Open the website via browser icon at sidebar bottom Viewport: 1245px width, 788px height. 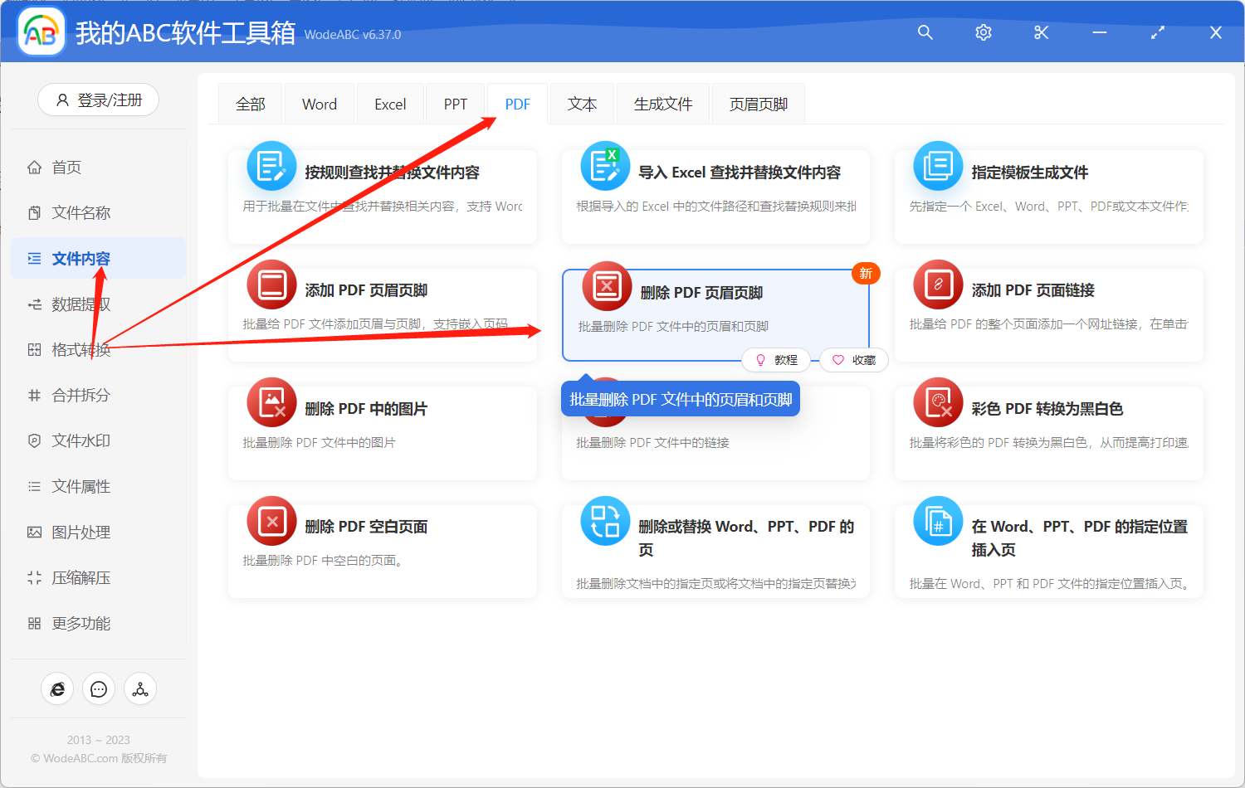pyautogui.click(x=57, y=689)
